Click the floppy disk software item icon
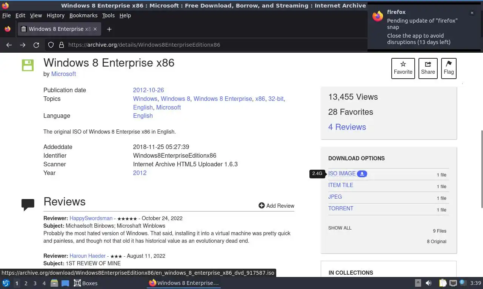Screen dimensions: 483x289 click(28, 65)
